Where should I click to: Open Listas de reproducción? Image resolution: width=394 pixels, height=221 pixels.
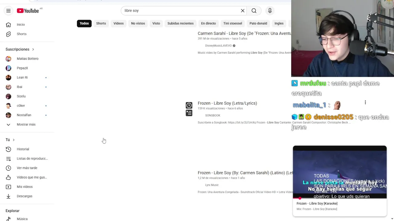click(32, 159)
